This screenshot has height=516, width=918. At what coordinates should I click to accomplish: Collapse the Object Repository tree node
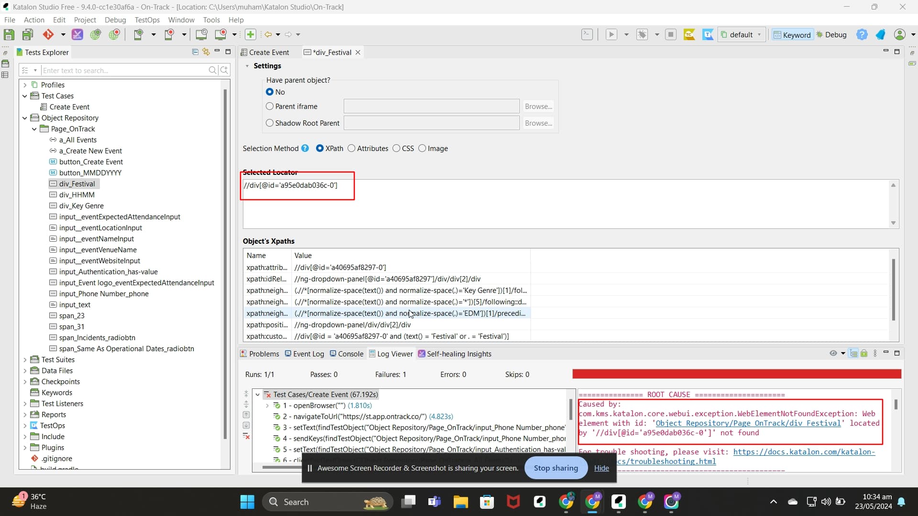pyautogui.click(x=25, y=118)
